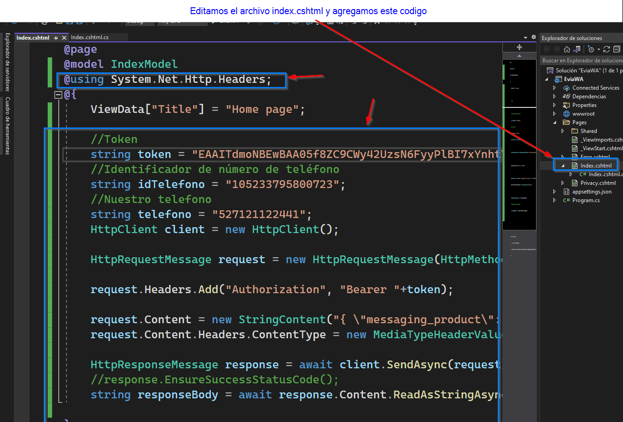This screenshot has width=623, height=422.
Task: Click the Home icon in Solution Explorer toolbar
Action: (567, 49)
